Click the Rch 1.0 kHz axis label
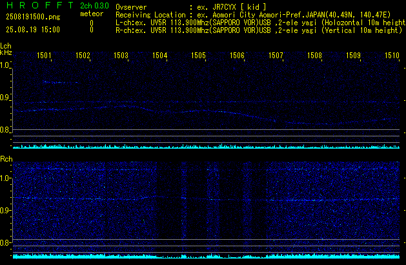 [5, 178]
